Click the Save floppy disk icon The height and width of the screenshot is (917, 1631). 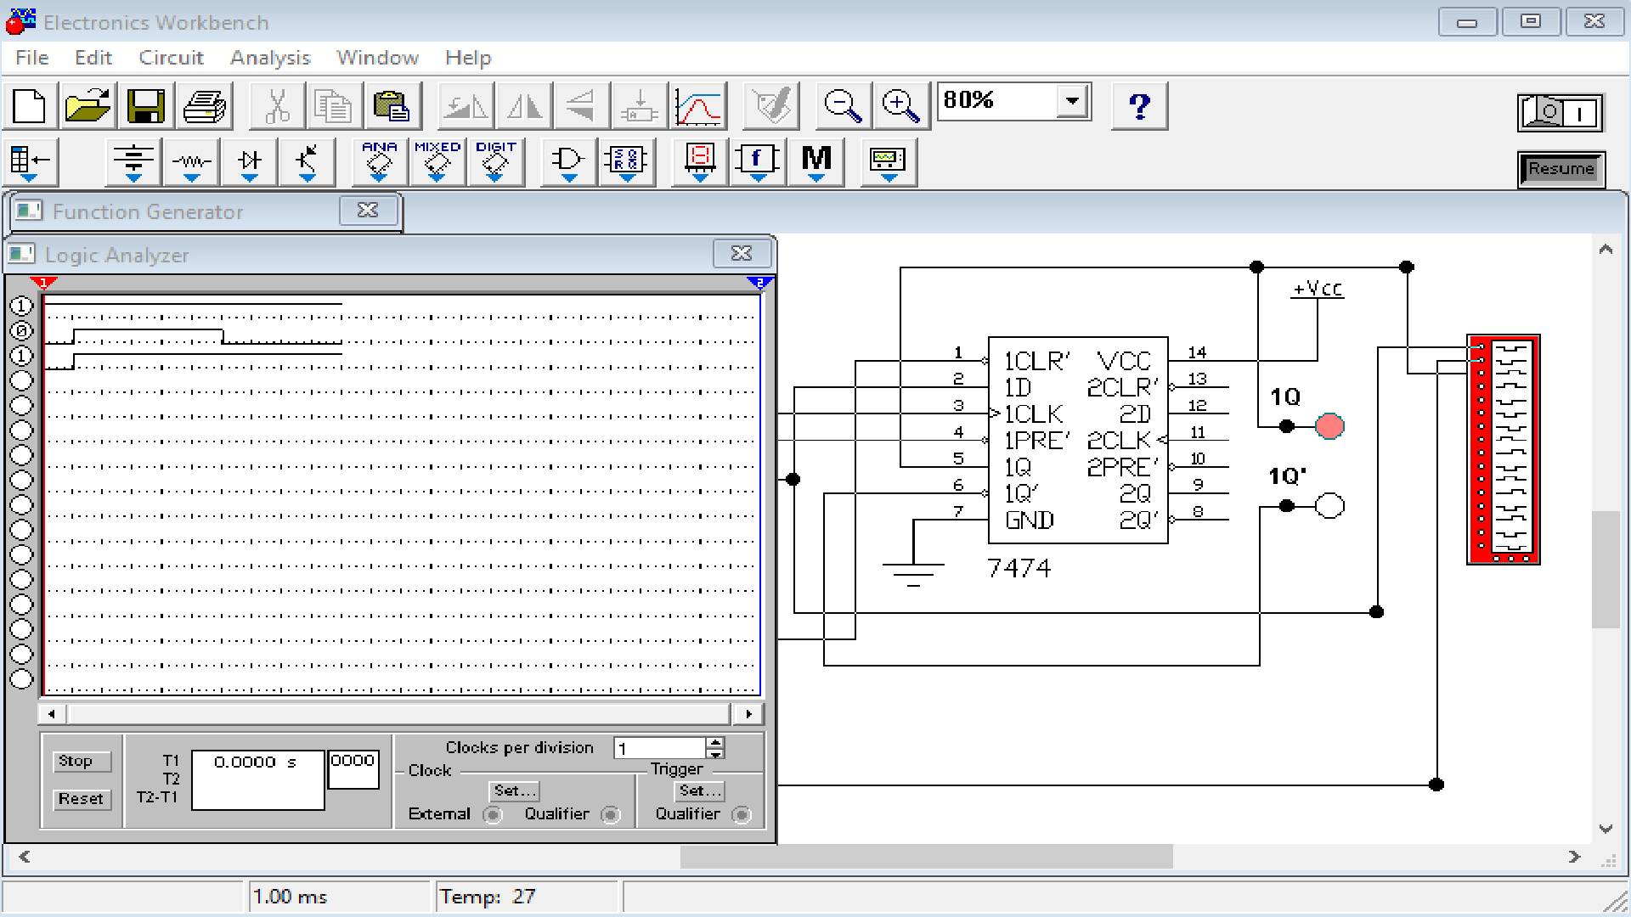(x=145, y=107)
